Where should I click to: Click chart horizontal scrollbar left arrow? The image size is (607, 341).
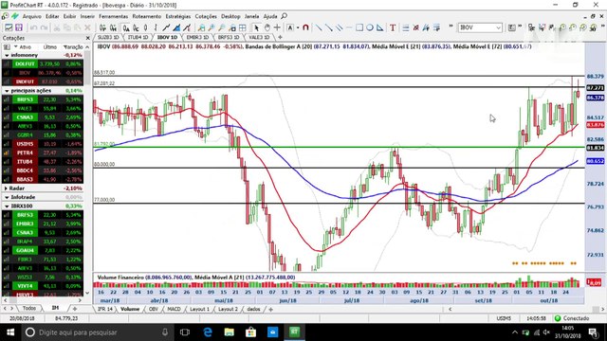click(x=450, y=309)
